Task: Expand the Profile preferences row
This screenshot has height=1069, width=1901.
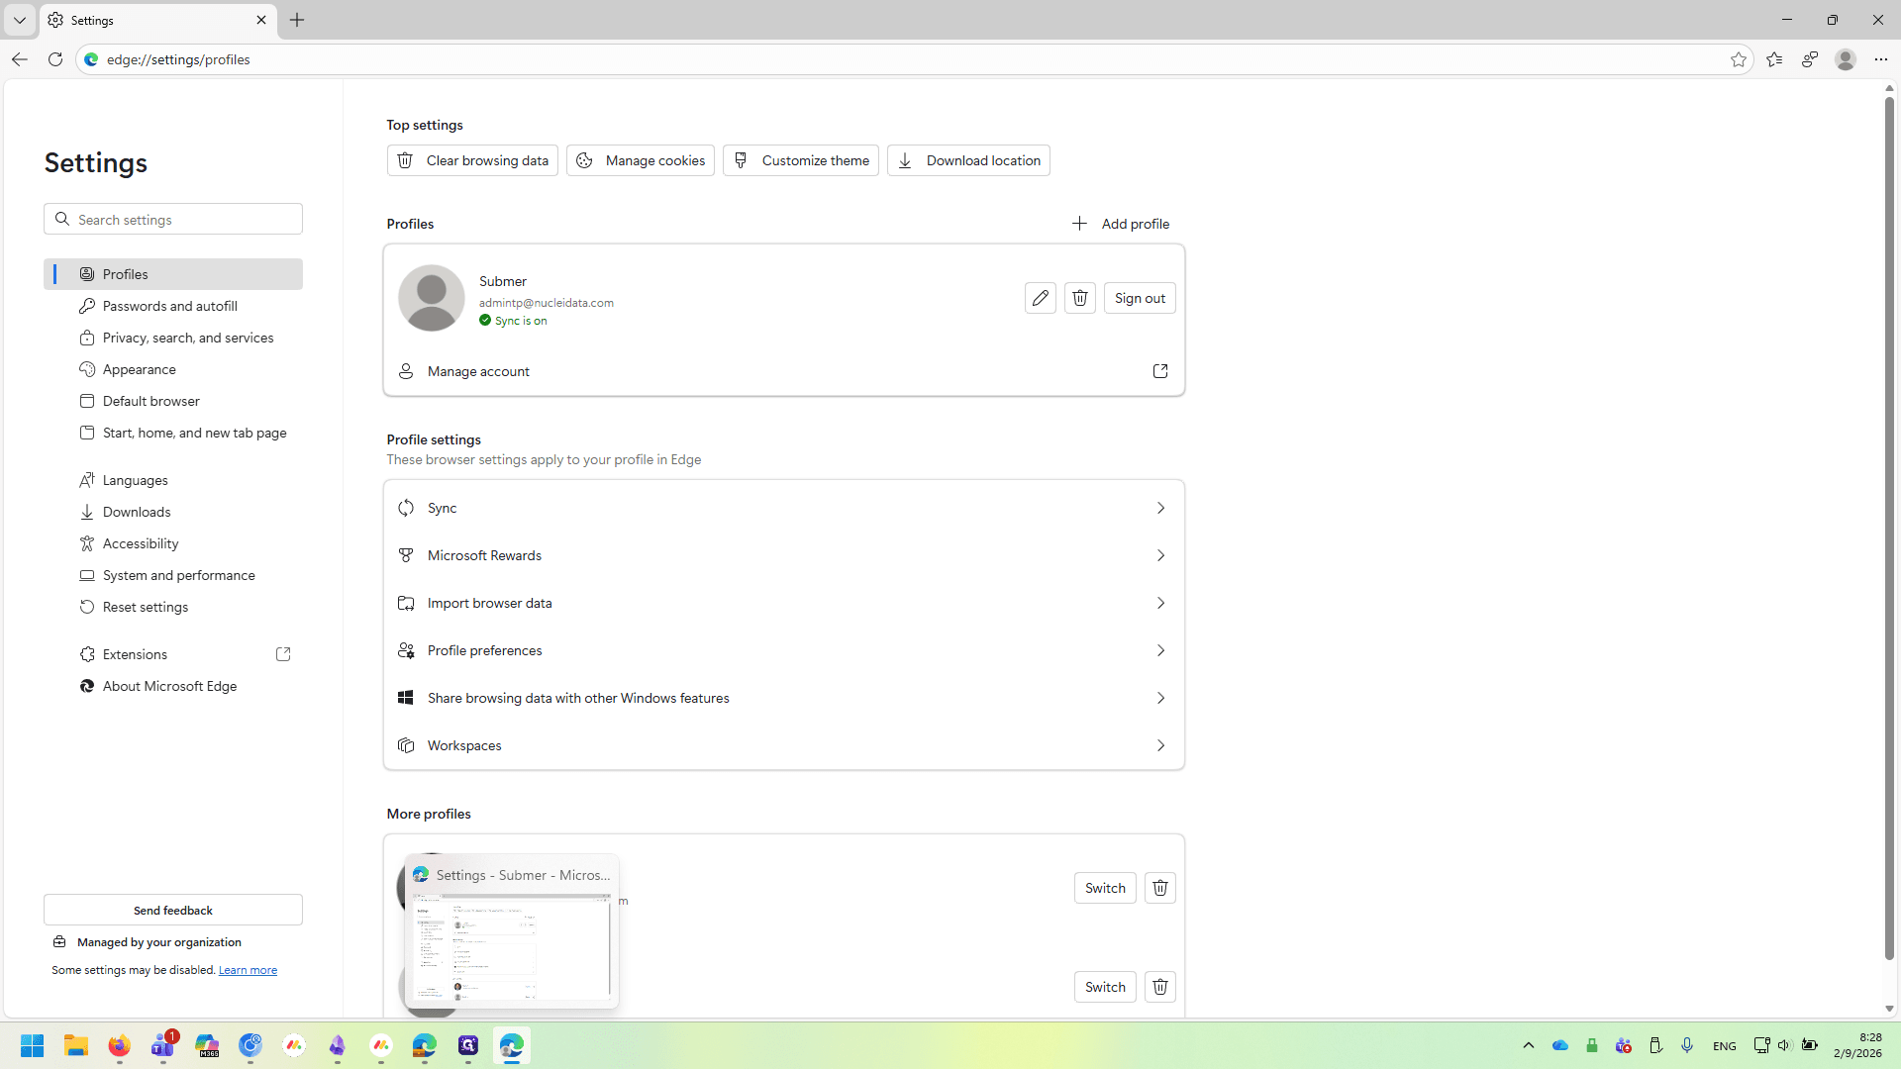Action: click(x=784, y=650)
